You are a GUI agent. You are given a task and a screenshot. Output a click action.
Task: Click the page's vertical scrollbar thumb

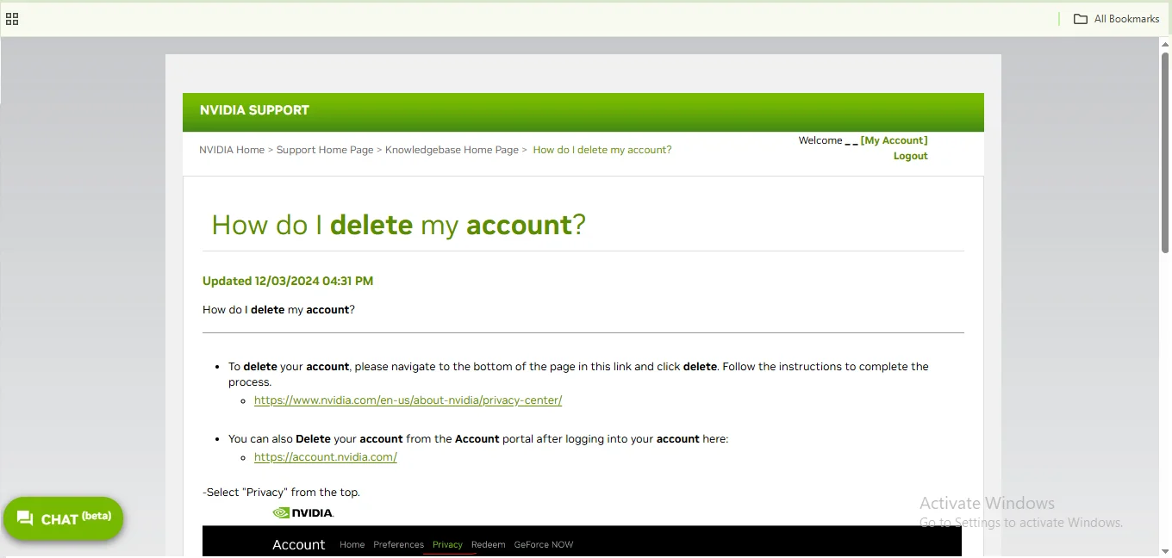coord(1165,152)
